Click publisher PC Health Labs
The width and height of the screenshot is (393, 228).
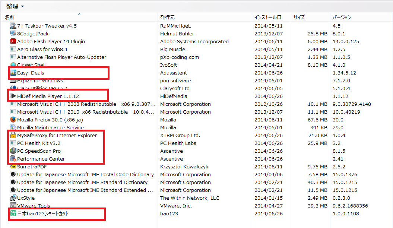(x=178, y=143)
